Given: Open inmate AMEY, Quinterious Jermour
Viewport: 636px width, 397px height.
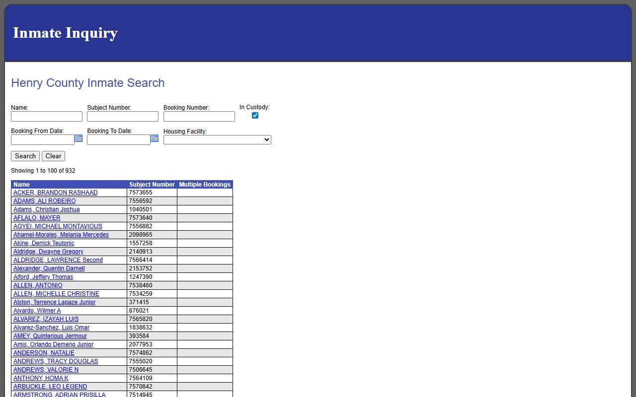Looking at the screenshot, I should (x=50, y=336).
